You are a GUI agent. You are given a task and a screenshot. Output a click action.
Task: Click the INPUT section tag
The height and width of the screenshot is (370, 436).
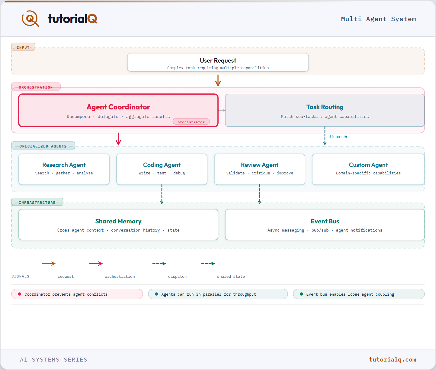(x=23, y=47)
